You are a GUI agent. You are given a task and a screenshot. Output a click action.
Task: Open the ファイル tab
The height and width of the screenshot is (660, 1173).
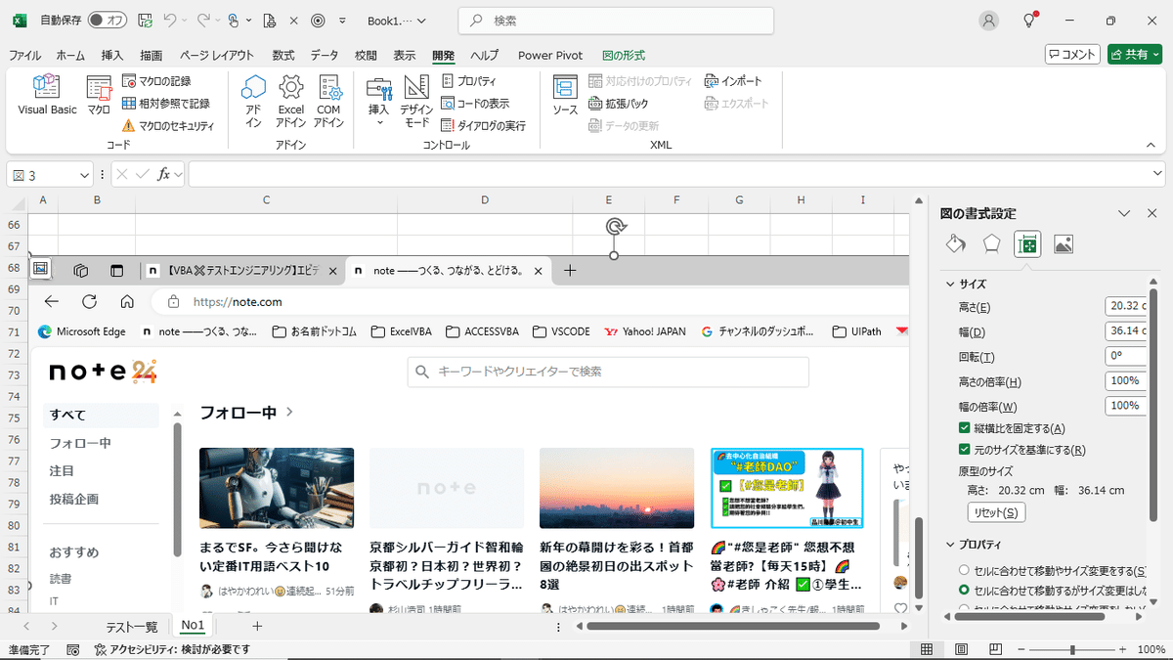24,56
